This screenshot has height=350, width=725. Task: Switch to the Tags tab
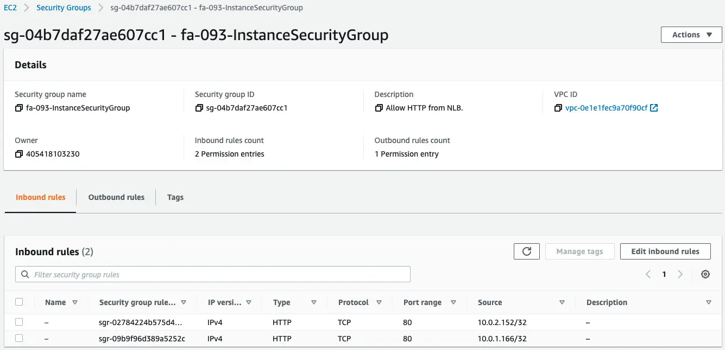pos(175,197)
